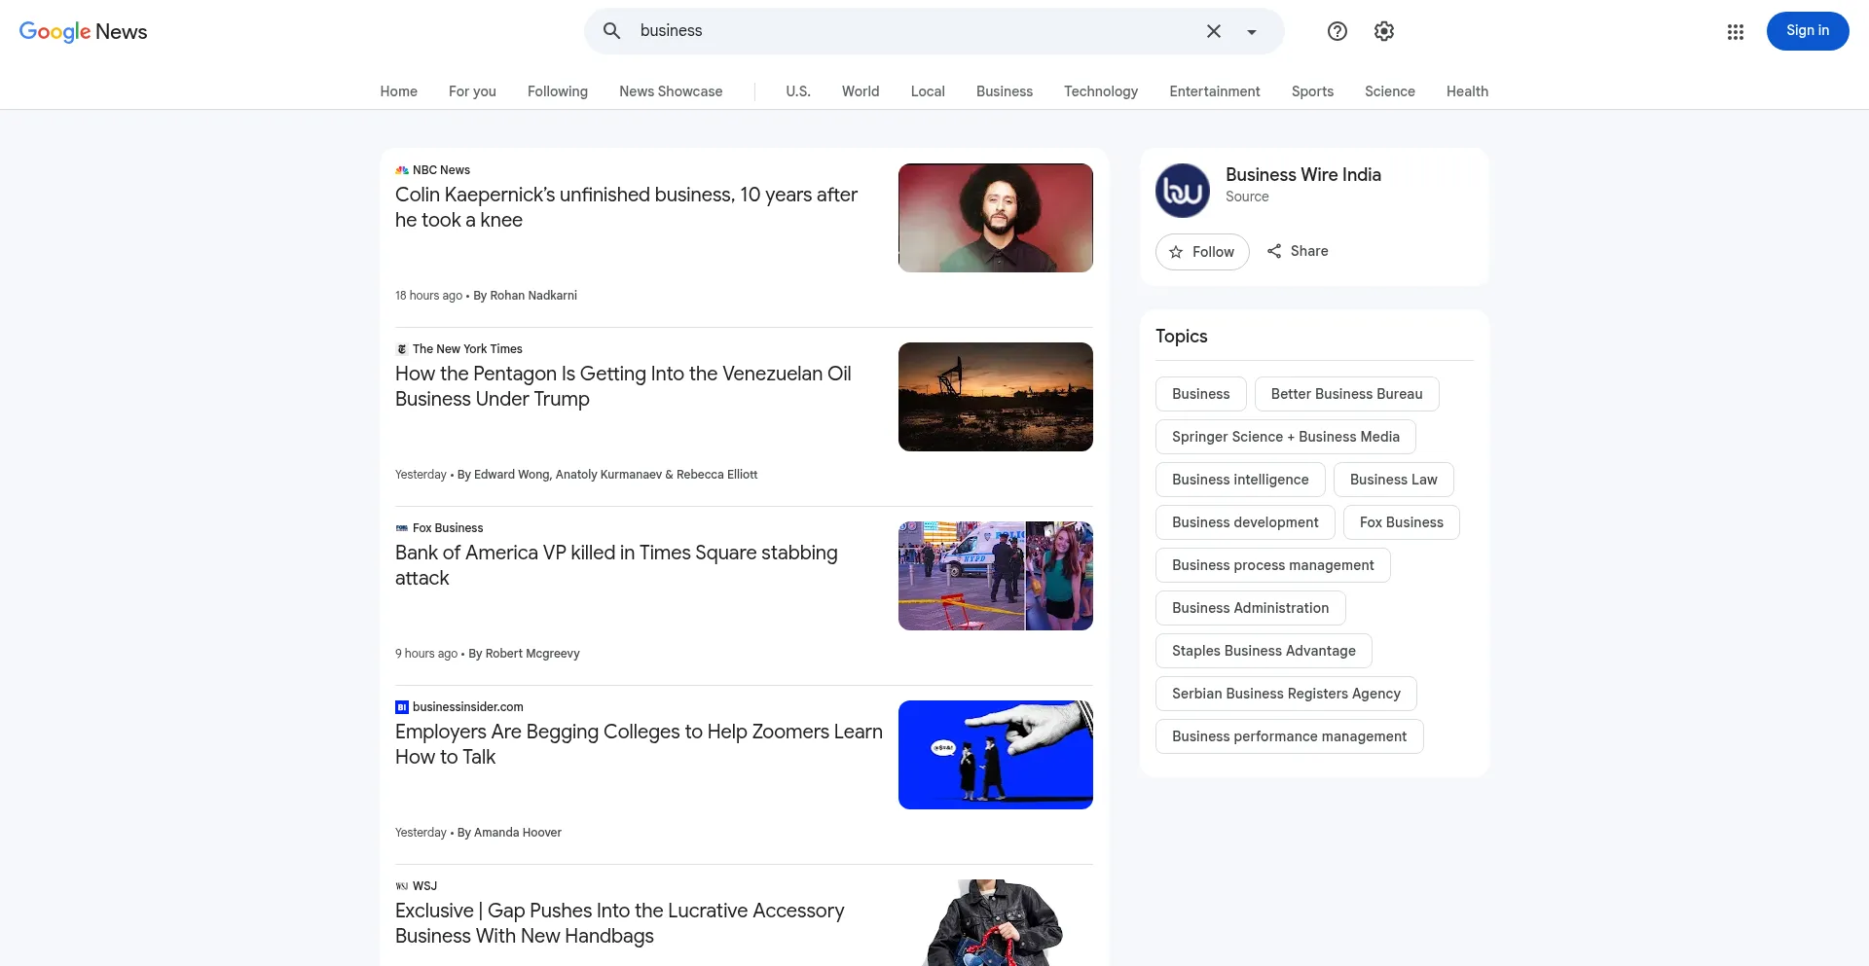Select the Business process management topic

(1273, 565)
